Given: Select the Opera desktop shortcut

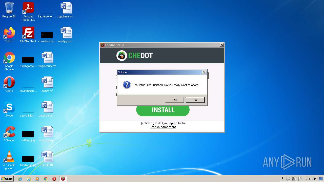Looking at the screenshot, I should [x=9, y=84].
